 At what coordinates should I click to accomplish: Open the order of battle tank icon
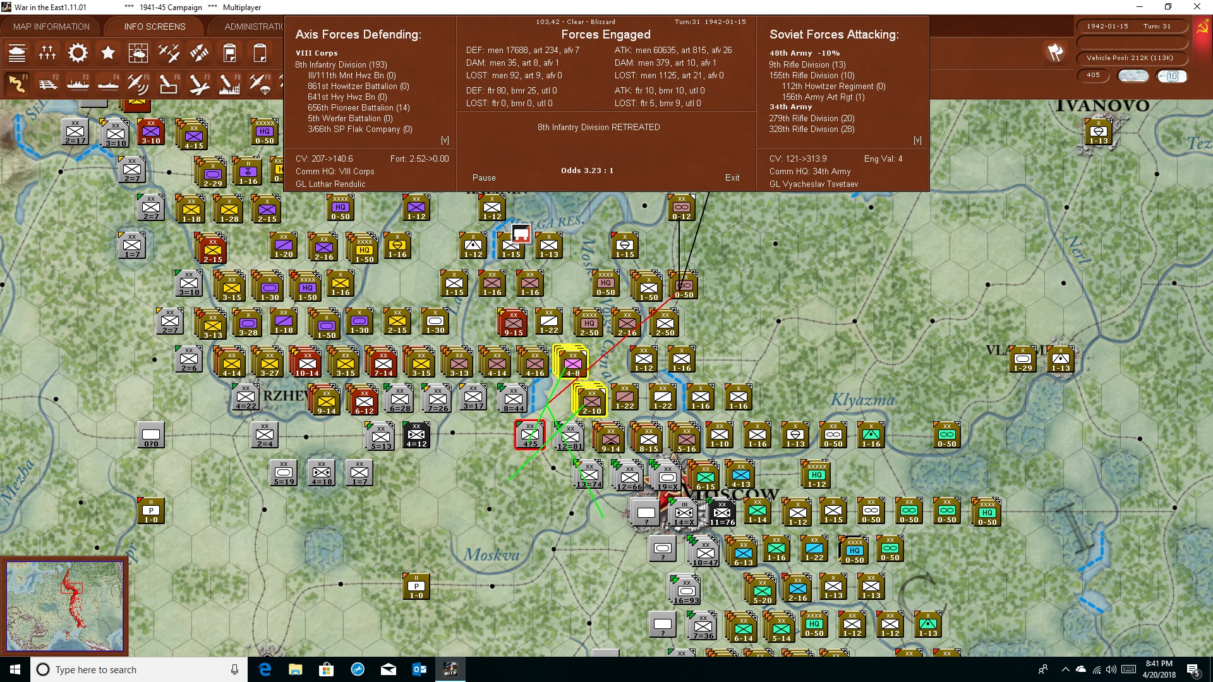(x=17, y=53)
